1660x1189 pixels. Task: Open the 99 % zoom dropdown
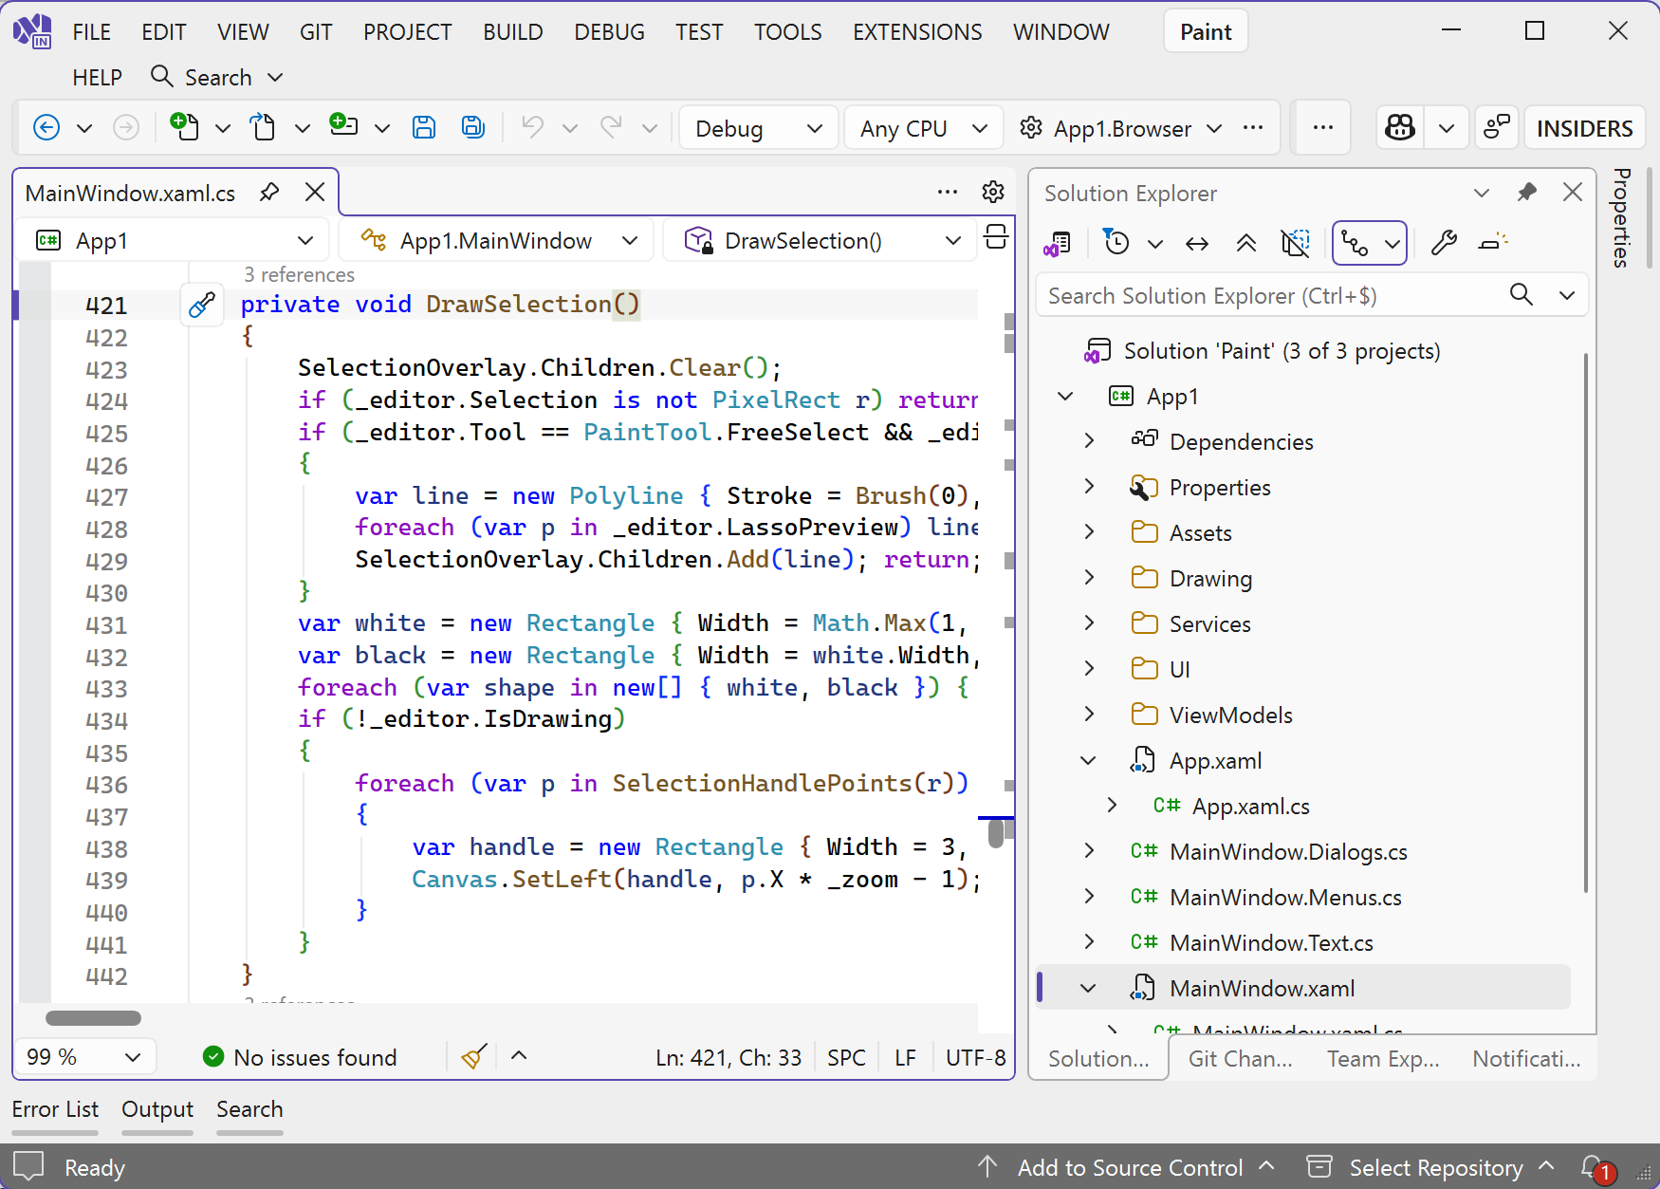85,1057
